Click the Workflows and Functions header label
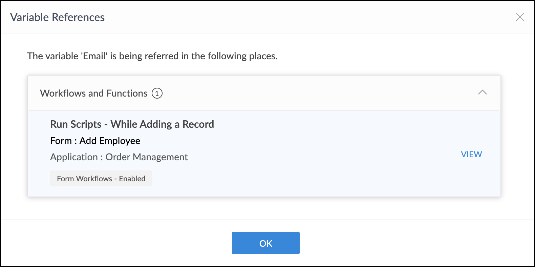Screen dimensions: 535x267 (x=93, y=93)
